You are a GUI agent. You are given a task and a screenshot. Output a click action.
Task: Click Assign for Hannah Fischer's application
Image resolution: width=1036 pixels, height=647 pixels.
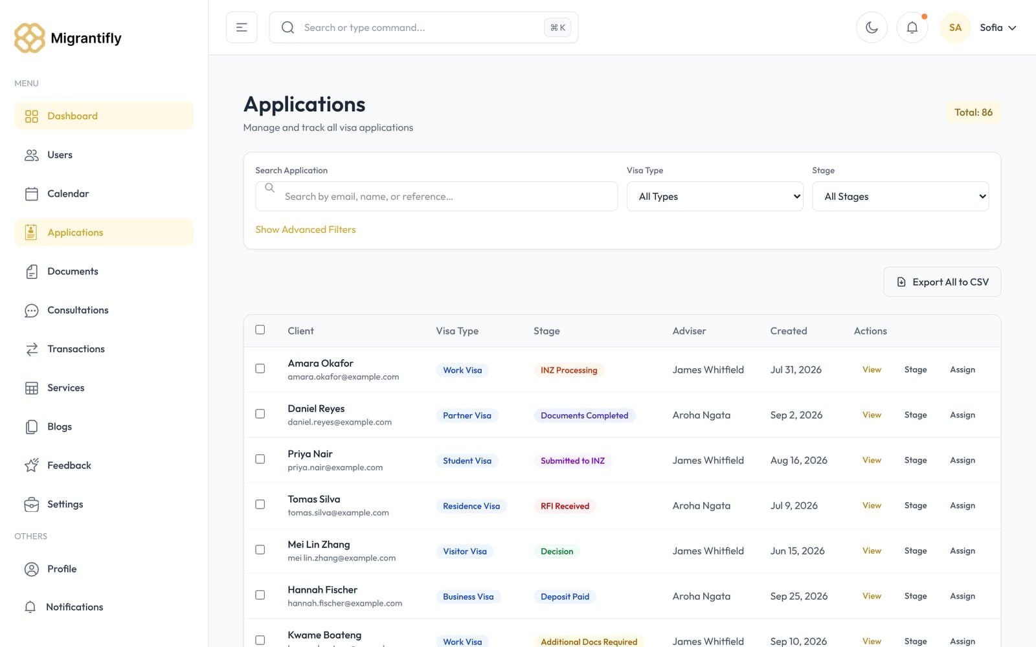tap(962, 596)
